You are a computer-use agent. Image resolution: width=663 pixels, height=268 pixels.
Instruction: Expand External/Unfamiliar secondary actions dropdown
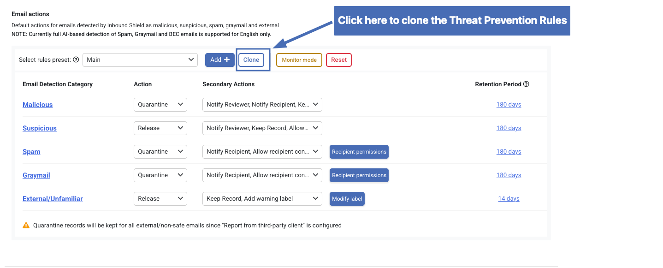pyautogui.click(x=262, y=199)
